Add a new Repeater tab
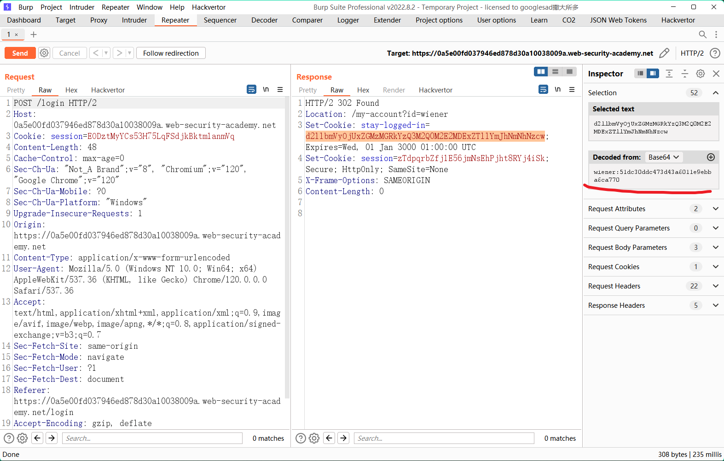The image size is (724, 461). coord(33,35)
